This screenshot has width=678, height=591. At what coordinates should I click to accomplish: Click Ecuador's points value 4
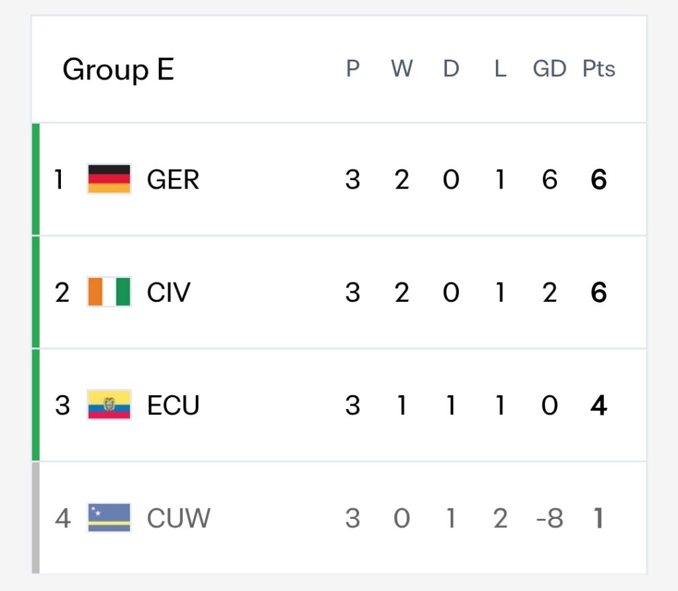click(x=599, y=405)
